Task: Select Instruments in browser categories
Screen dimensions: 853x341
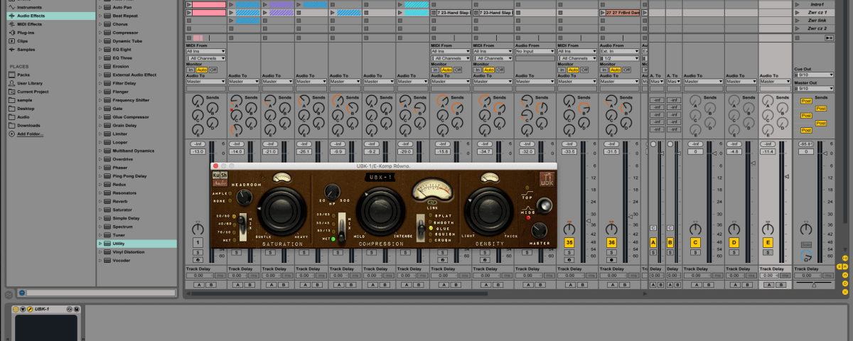Action: click(x=31, y=6)
